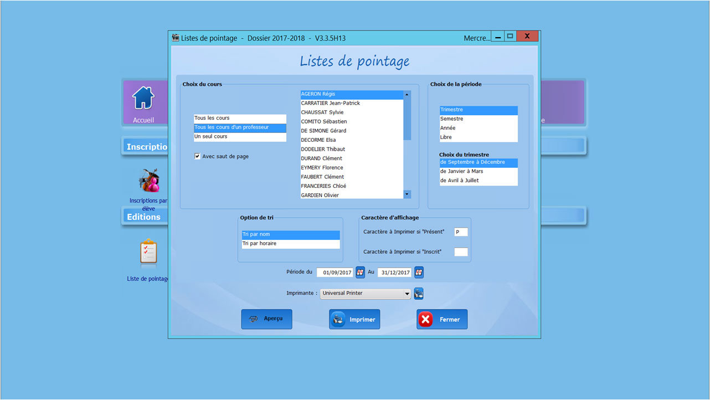Screen dimensions: 710x400
Task: Select professor CARRATIER Jean-Patrick
Action: [352, 103]
